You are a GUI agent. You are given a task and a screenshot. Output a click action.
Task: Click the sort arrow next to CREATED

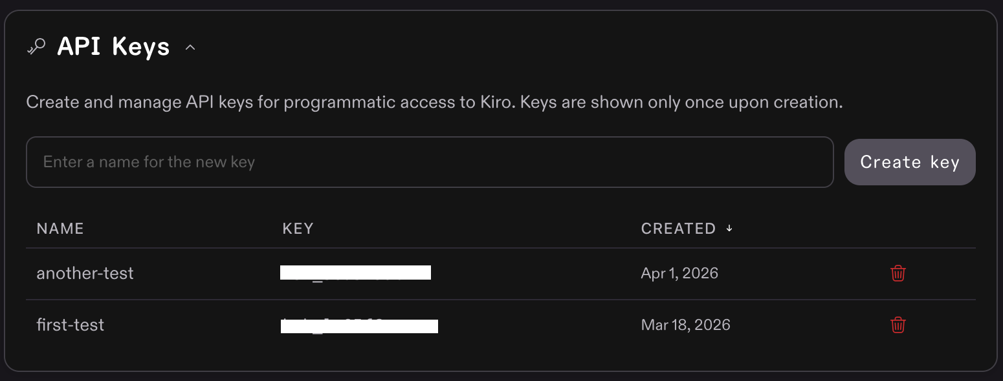(x=729, y=228)
